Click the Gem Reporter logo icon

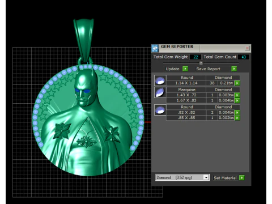(x=155, y=48)
